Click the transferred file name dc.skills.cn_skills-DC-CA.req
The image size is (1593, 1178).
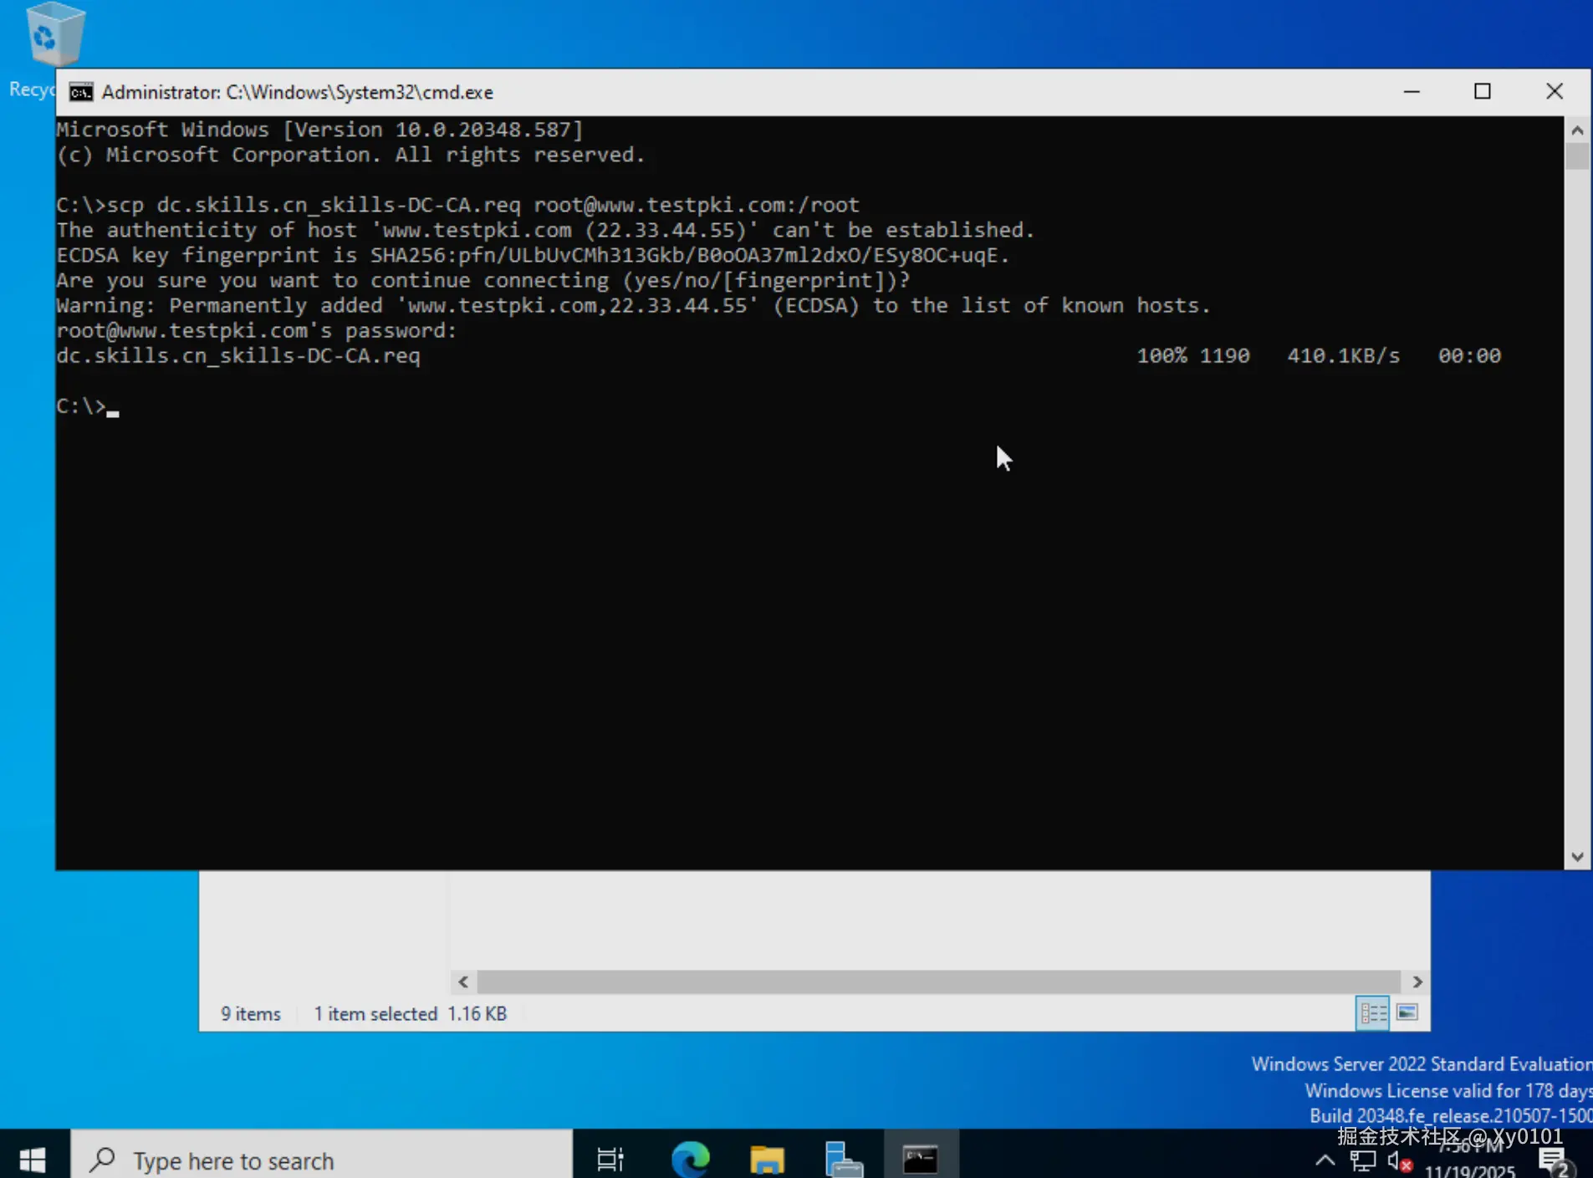click(x=238, y=356)
